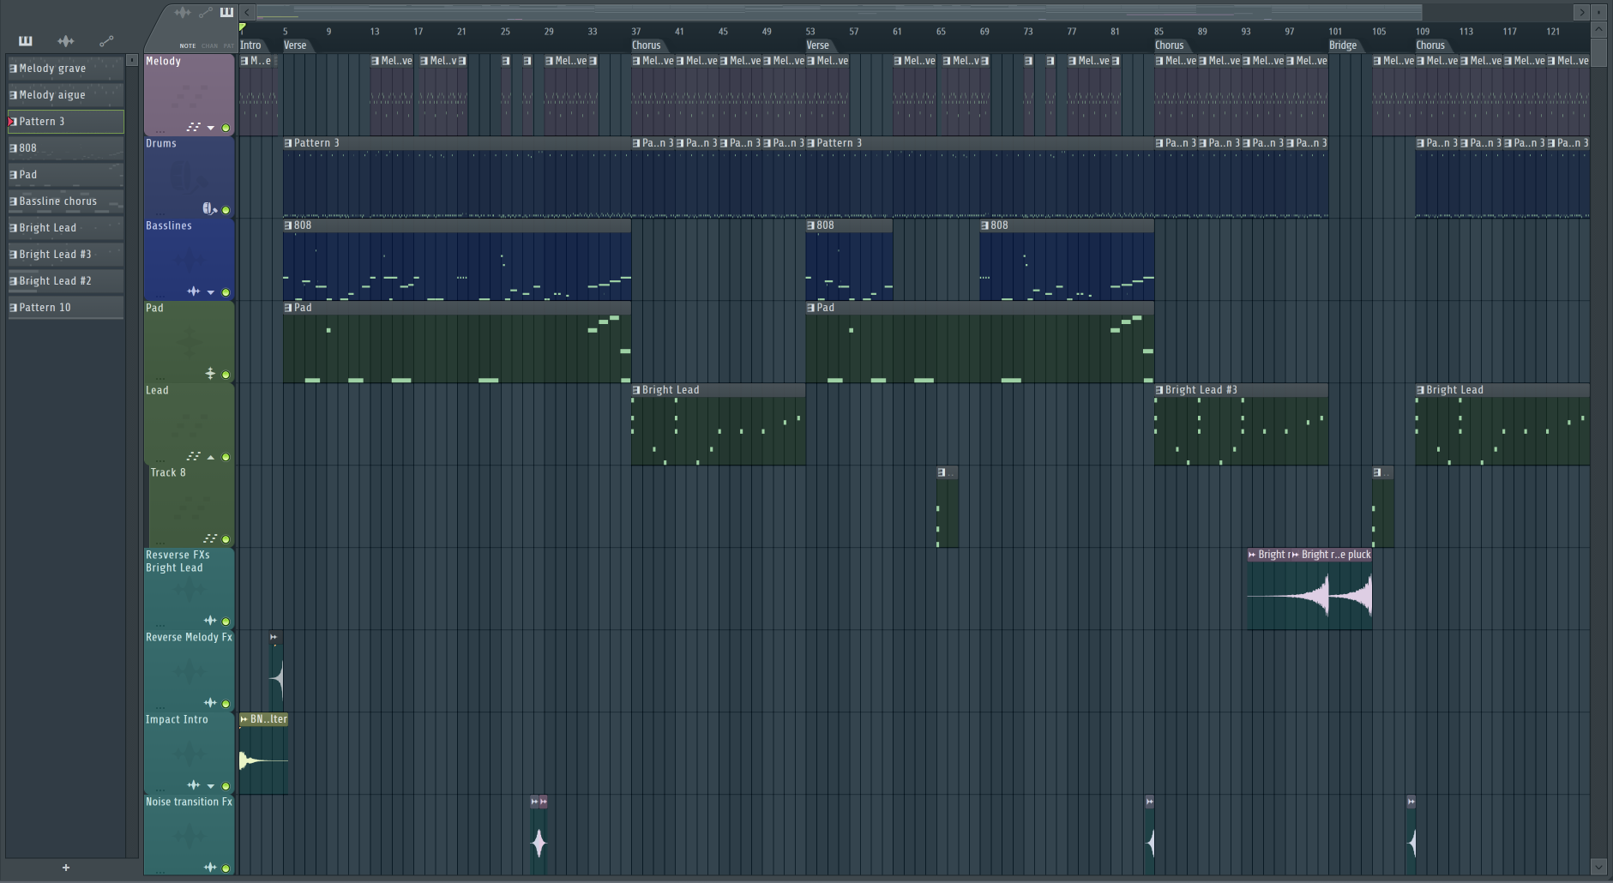Open the first Pad clip menu
Screen dimensions: 1613x883
(288, 308)
